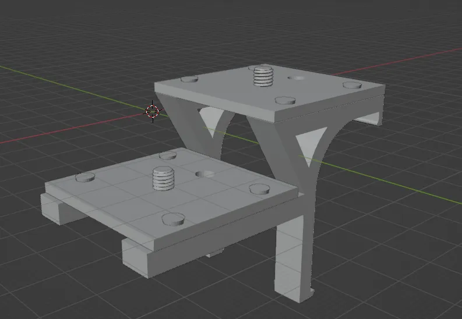Select the threaded screw on lower plate

pyautogui.click(x=163, y=178)
